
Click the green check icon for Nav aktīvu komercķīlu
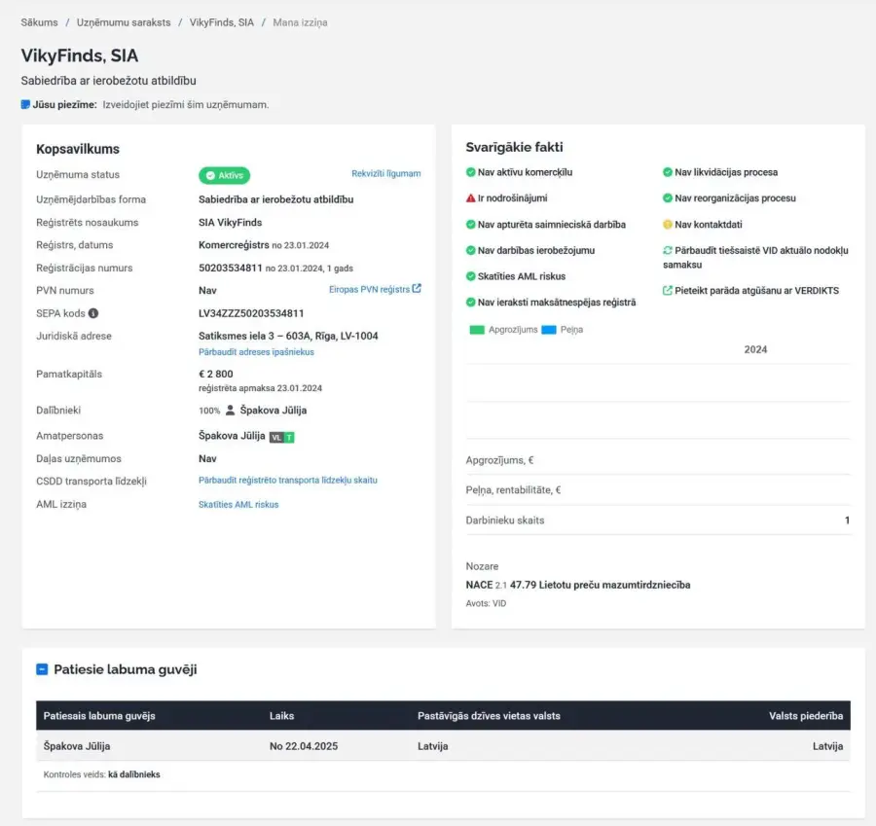pos(470,172)
